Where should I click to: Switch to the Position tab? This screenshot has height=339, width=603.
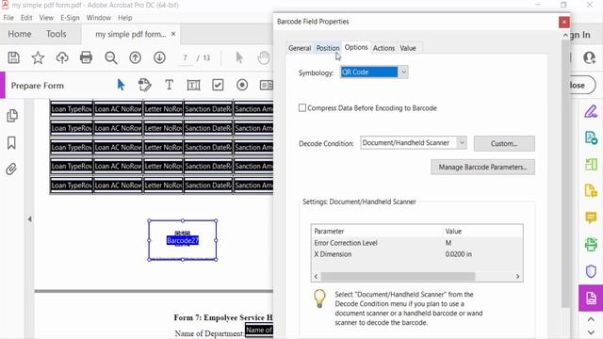point(328,48)
